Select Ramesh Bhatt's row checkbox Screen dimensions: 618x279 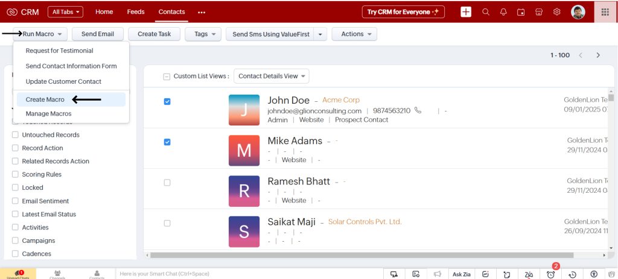(x=167, y=183)
